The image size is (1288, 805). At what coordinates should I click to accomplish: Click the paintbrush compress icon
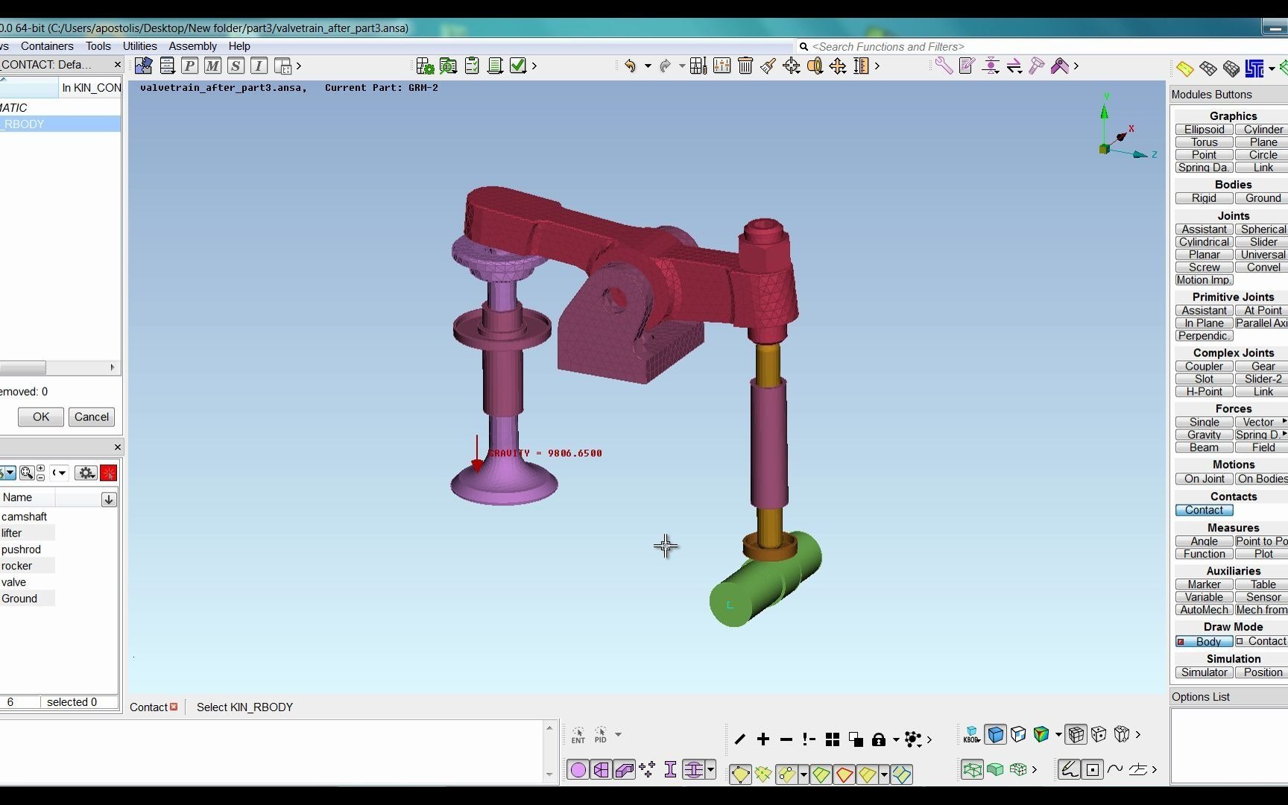click(x=768, y=66)
